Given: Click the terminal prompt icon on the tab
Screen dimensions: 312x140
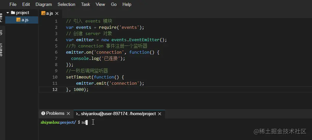Looking at the screenshot, I should click(78, 114).
